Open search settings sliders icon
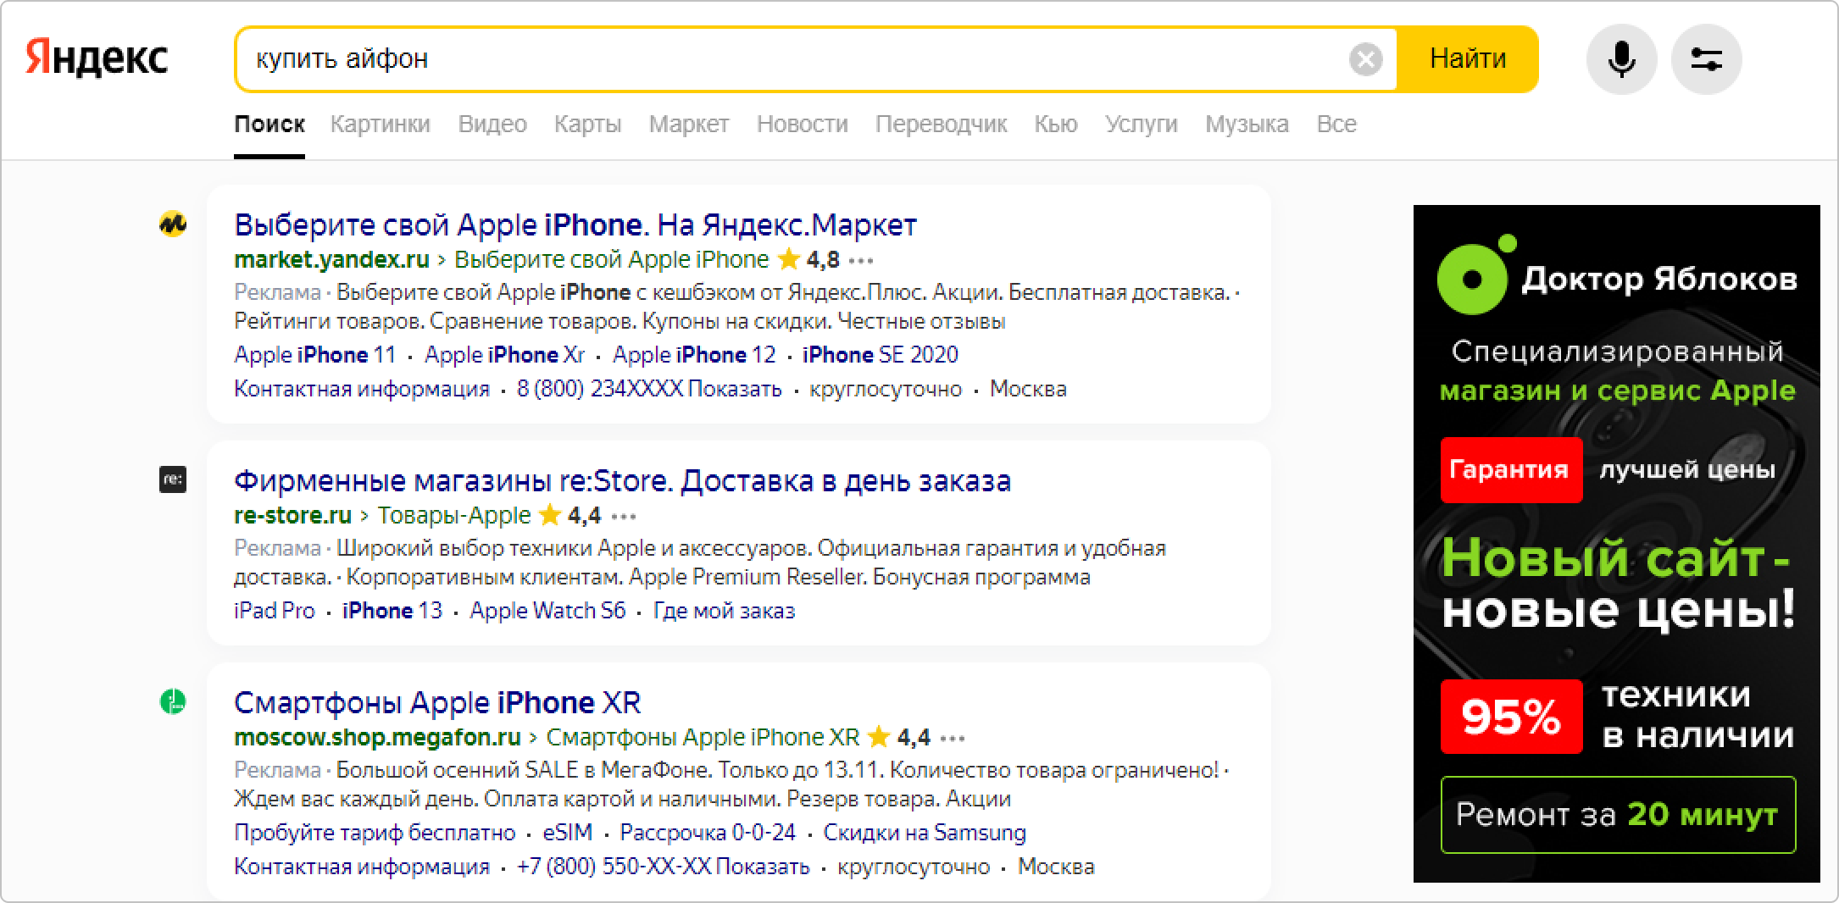This screenshot has width=1839, height=903. point(1706,59)
